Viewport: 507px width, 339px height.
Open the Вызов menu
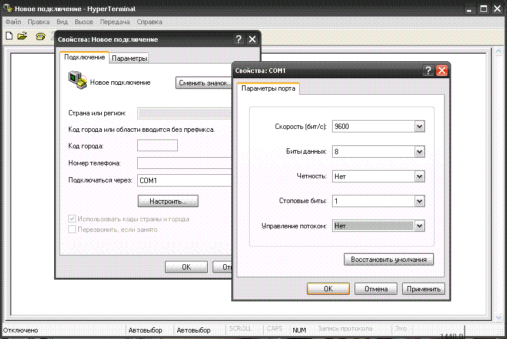pyautogui.click(x=84, y=22)
